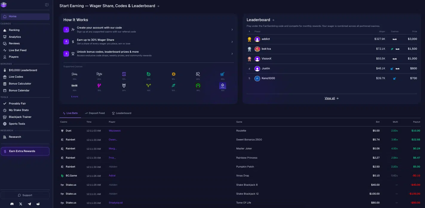425x208 pixels.
Task: Open the arrow next to Leaderboard heading
Action: point(273,20)
